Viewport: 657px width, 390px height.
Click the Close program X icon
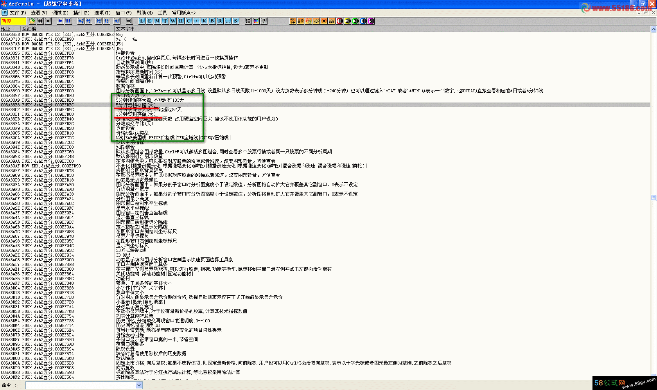48,21
